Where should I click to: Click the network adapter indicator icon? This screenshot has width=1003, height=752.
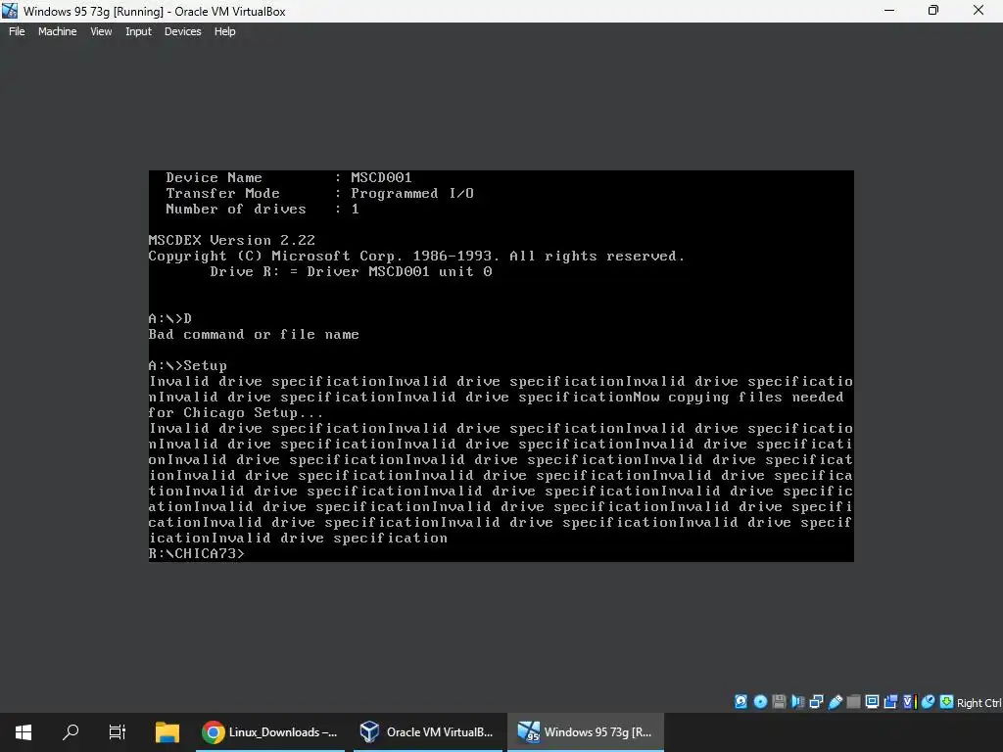point(816,701)
